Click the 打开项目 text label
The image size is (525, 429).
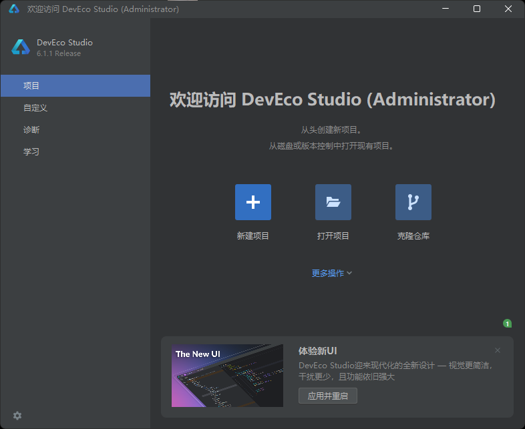pyautogui.click(x=333, y=236)
